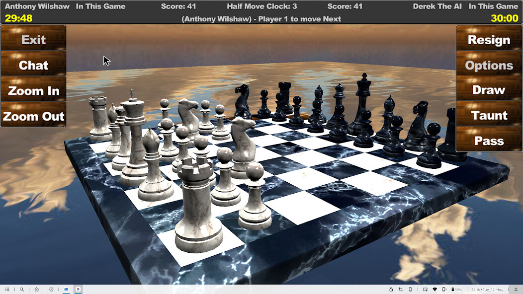Click the Derek The AI player name
Screen dimensions: 523x294
[437, 6]
